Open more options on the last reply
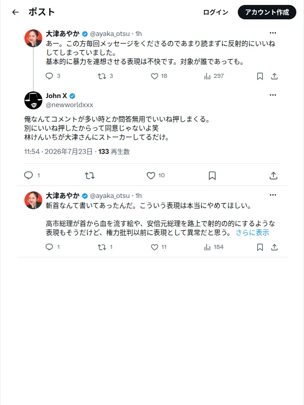This screenshot has width=304, height=405. click(x=273, y=195)
